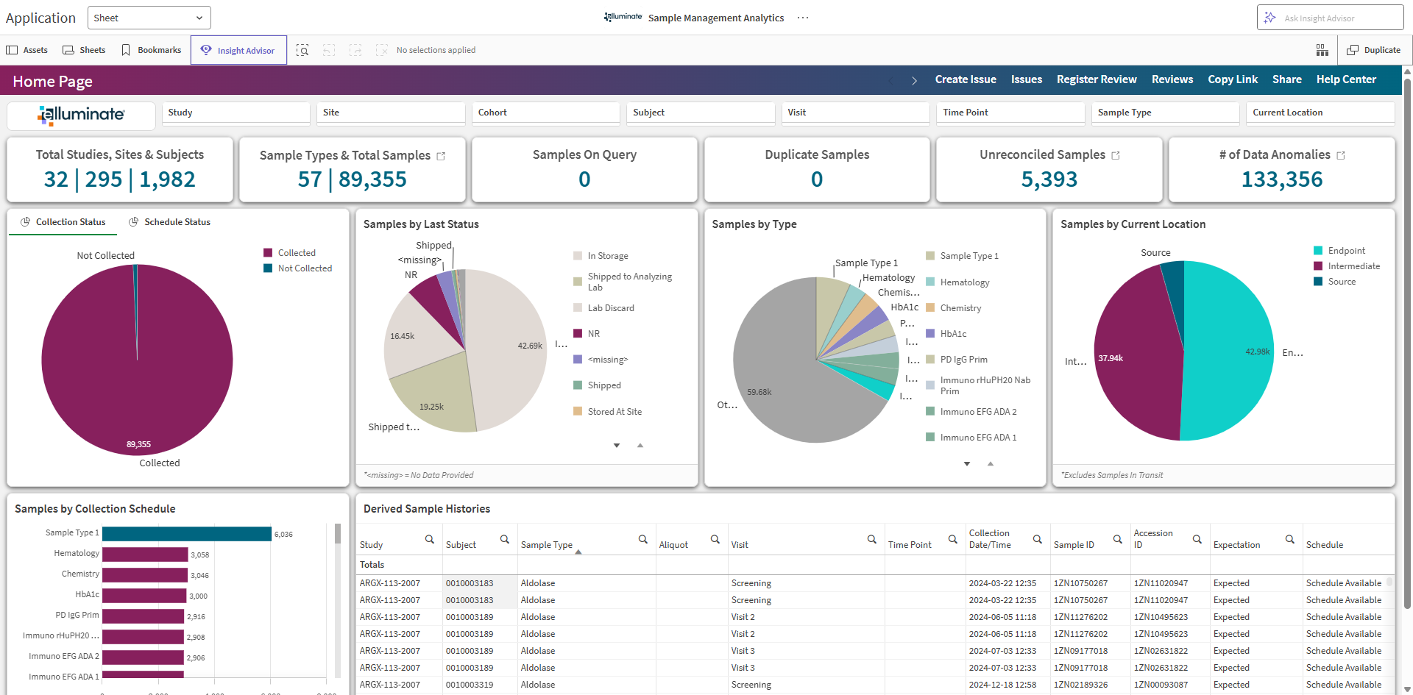Viewport: 1413px width, 695px height.
Task: Open the Sheets panel
Action: click(84, 50)
